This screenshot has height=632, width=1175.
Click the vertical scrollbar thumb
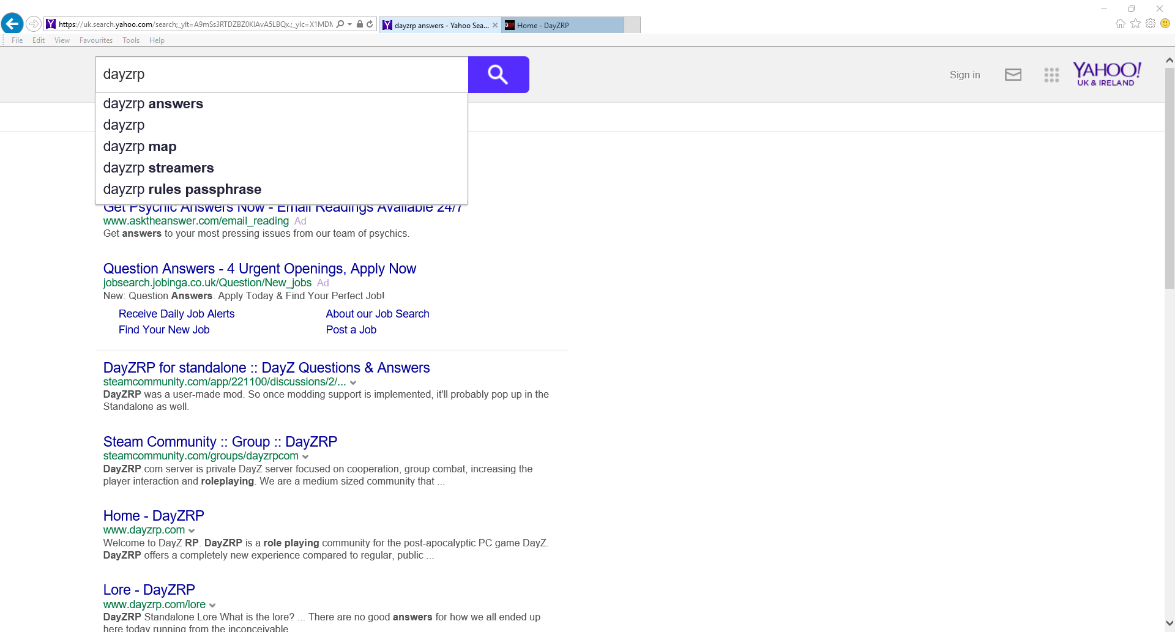pos(1169,177)
